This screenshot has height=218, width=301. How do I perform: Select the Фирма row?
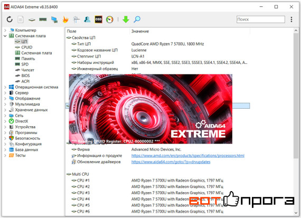[x=157, y=149]
